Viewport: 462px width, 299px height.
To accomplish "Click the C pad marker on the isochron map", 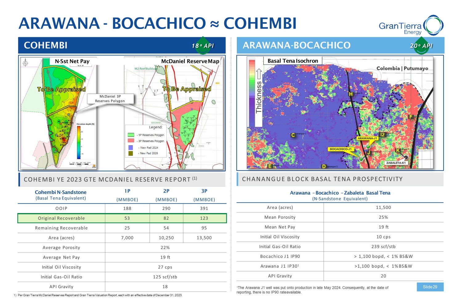I will (293, 135).
